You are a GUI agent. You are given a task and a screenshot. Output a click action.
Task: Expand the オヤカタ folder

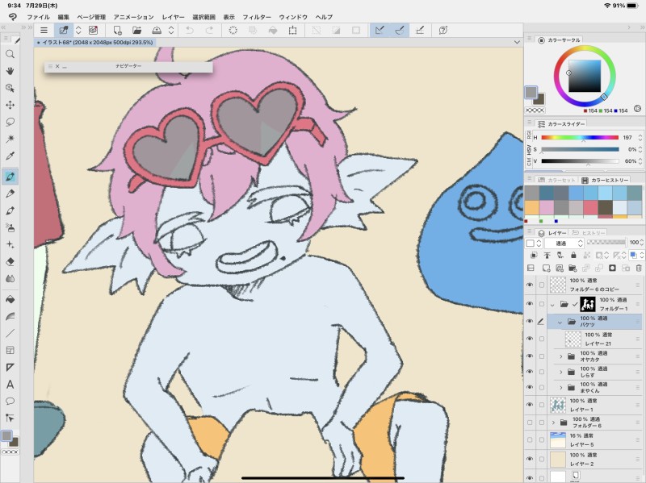560,356
